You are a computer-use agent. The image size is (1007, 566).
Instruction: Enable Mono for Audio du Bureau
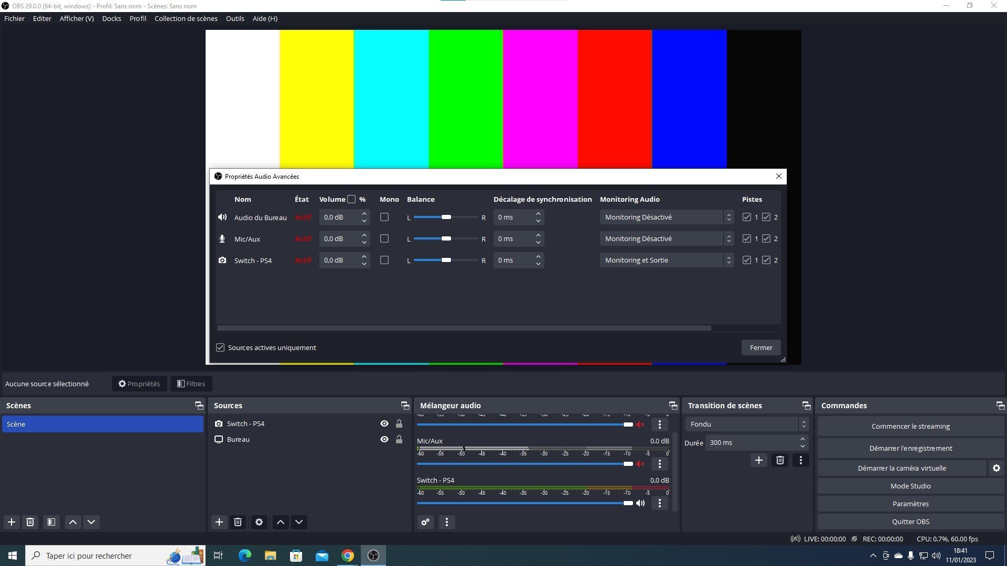(x=384, y=217)
